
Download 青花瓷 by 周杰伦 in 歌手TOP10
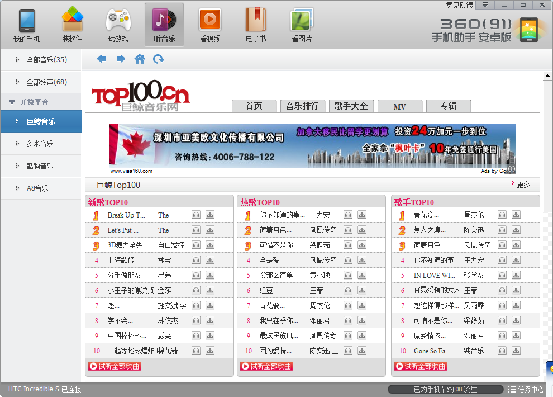point(516,215)
